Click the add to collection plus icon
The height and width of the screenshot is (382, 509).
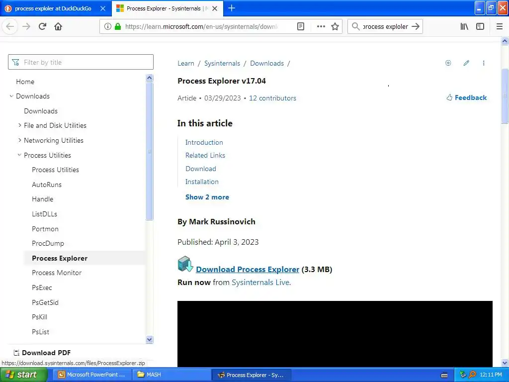coord(448,63)
